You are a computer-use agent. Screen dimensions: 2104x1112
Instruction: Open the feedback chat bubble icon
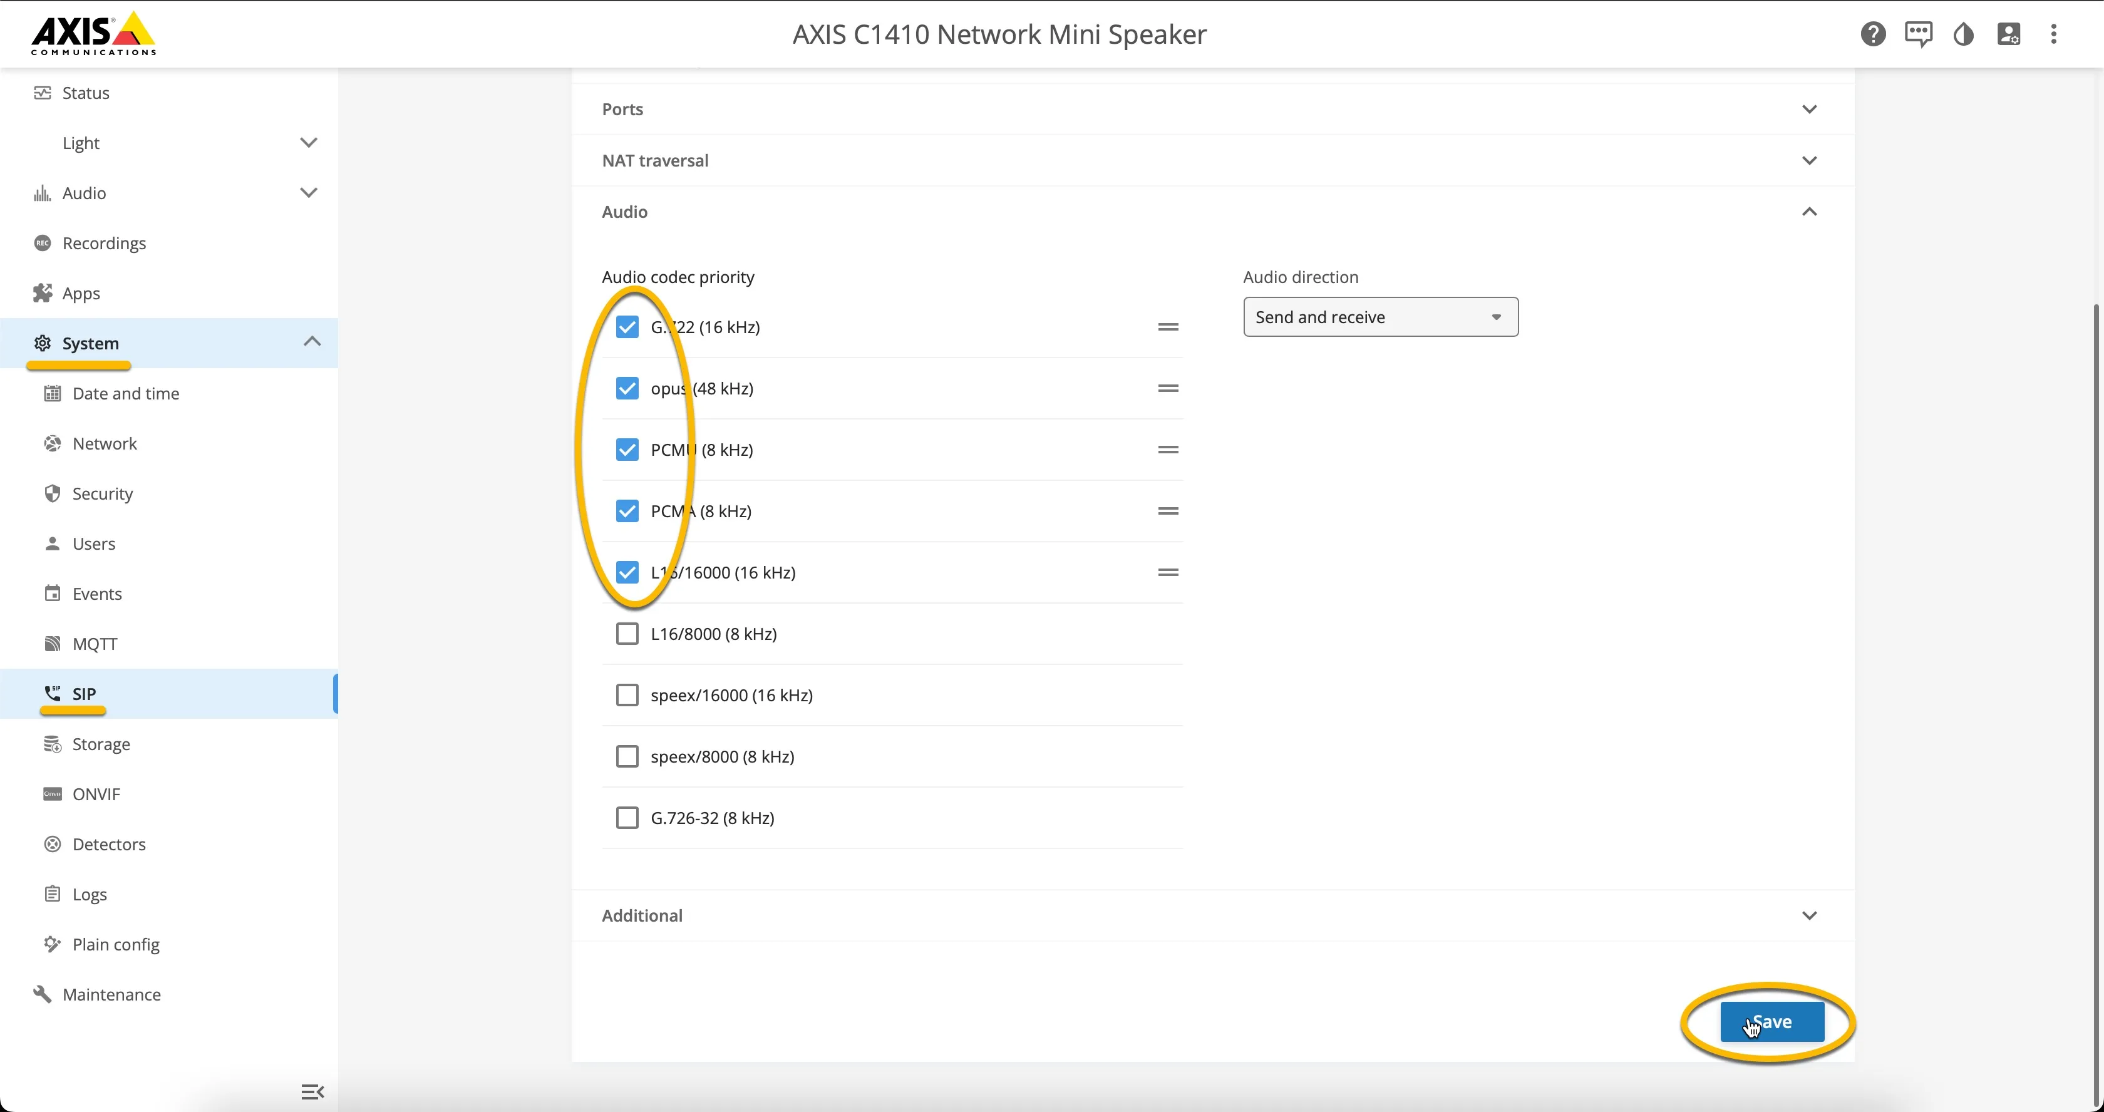pyautogui.click(x=1919, y=34)
